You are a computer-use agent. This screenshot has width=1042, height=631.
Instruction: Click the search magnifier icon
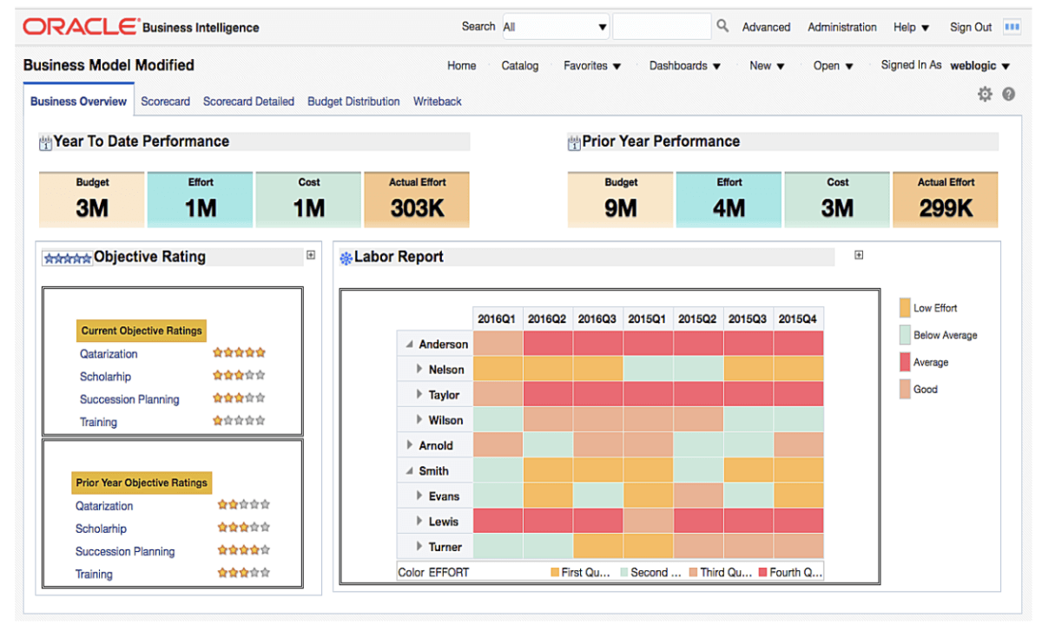click(x=722, y=26)
